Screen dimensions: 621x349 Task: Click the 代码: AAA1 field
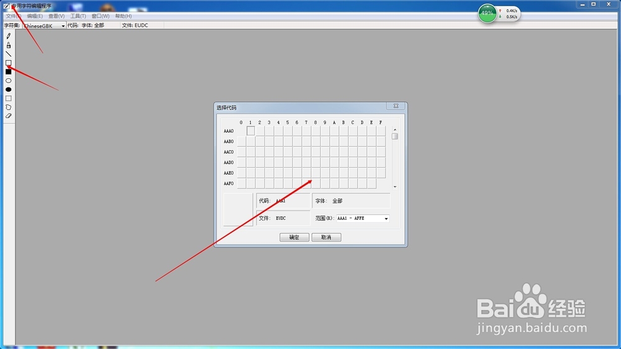click(283, 201)
